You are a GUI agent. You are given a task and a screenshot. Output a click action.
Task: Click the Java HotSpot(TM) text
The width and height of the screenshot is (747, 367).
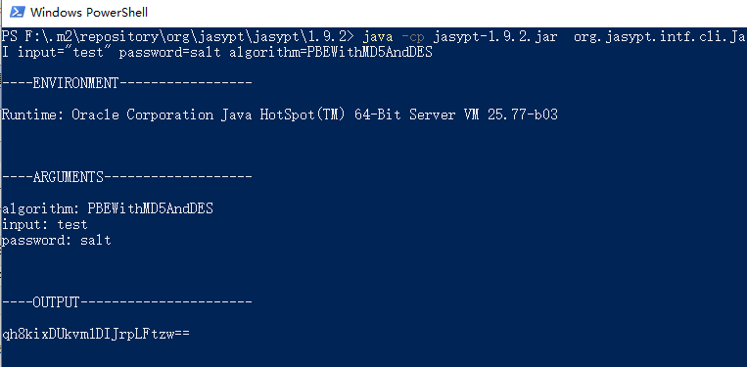click(x=284, y=115)
